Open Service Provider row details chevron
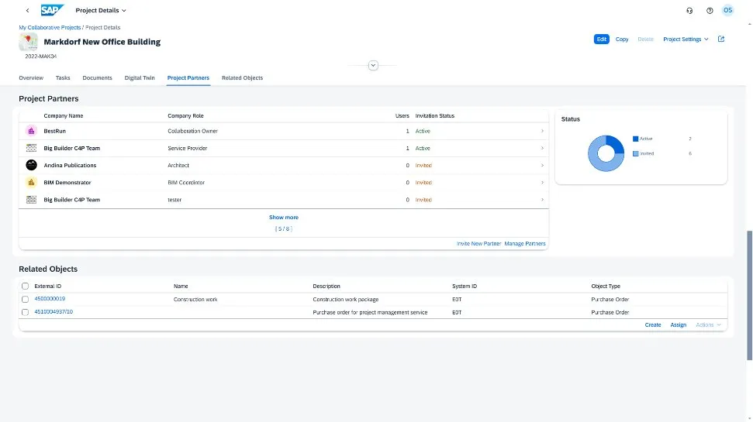 (542, 148)
